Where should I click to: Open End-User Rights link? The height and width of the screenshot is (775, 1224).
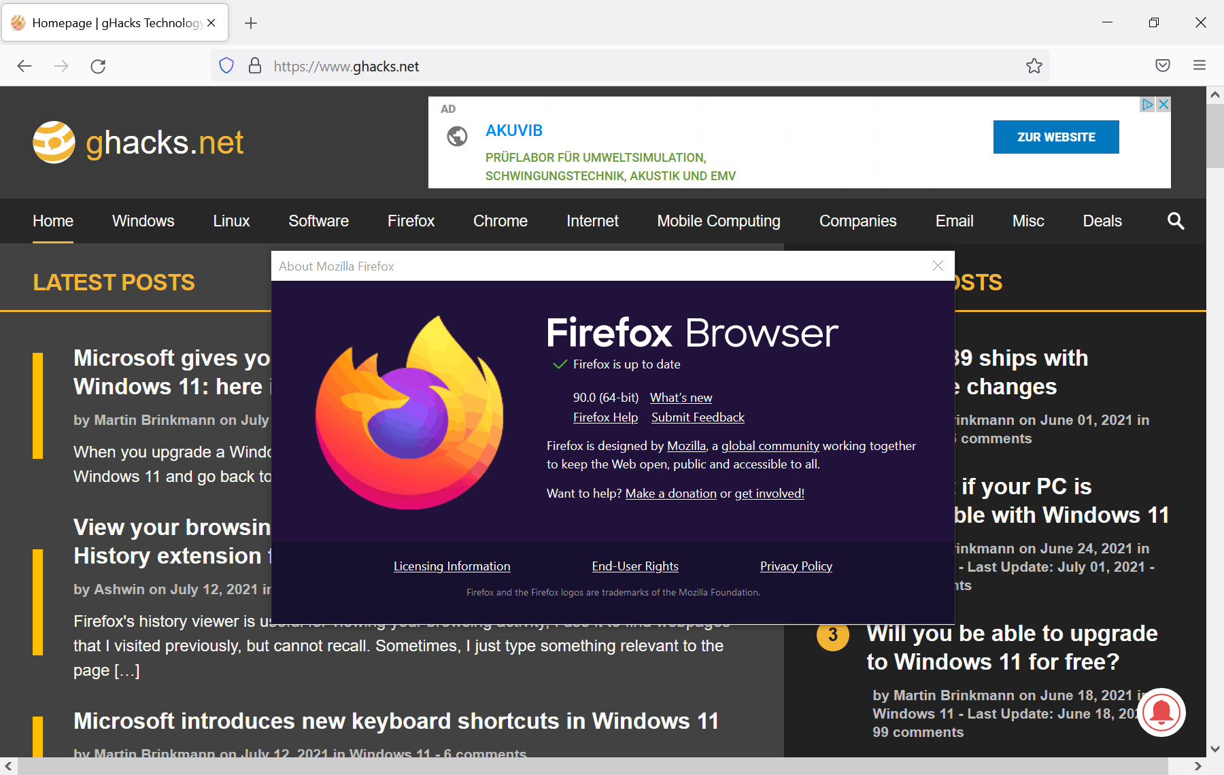635,566
